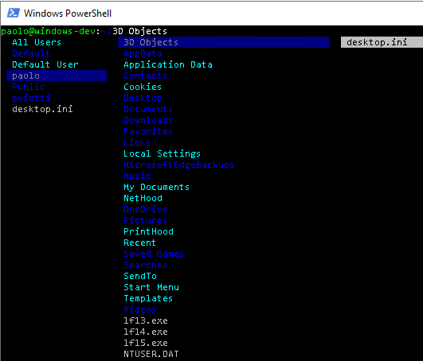Click the PowerShell icon in the title bar
The image size is (423, 361).
tap(14, 13)
